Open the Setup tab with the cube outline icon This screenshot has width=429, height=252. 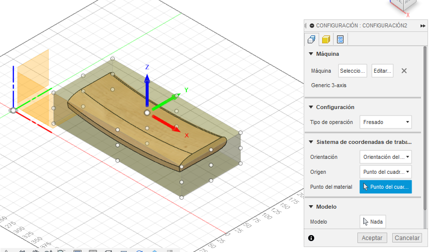[312, 39]
